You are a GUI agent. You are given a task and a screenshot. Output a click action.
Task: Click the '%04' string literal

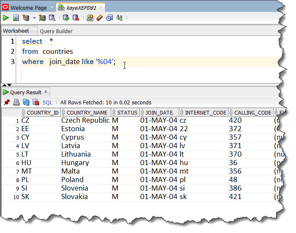(x=104, y=62)
